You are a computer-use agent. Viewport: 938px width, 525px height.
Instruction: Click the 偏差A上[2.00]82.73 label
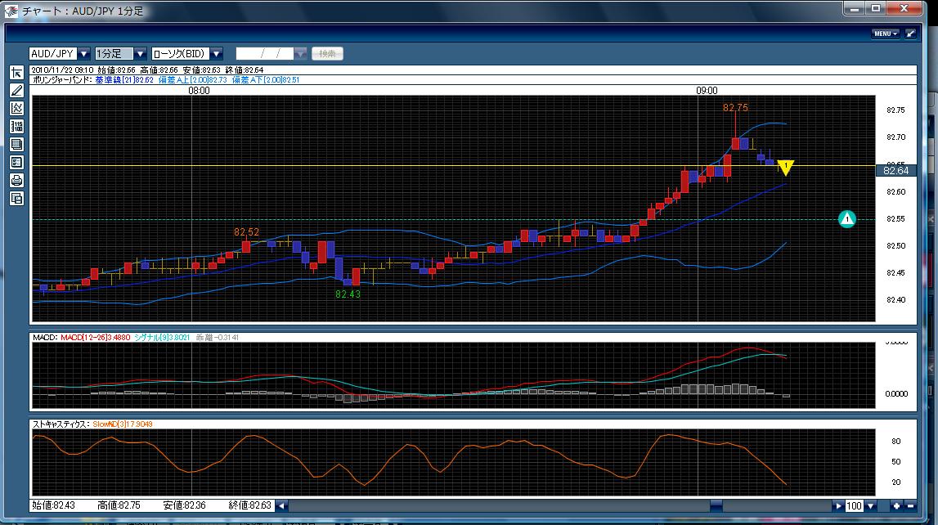point(193,79)
